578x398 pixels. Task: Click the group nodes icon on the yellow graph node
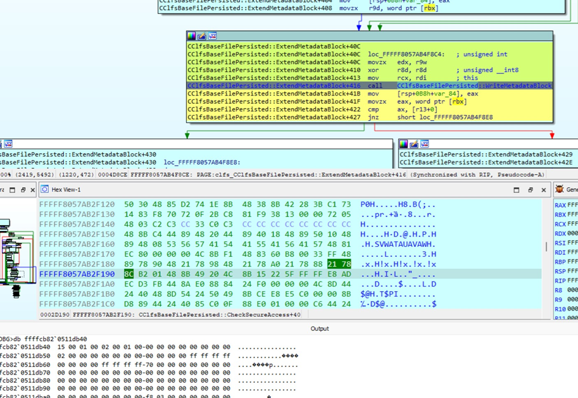212,35
